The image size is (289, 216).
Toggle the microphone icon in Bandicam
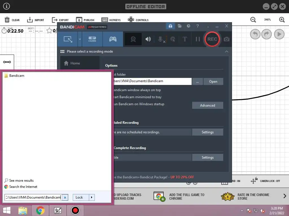(161, 39)
